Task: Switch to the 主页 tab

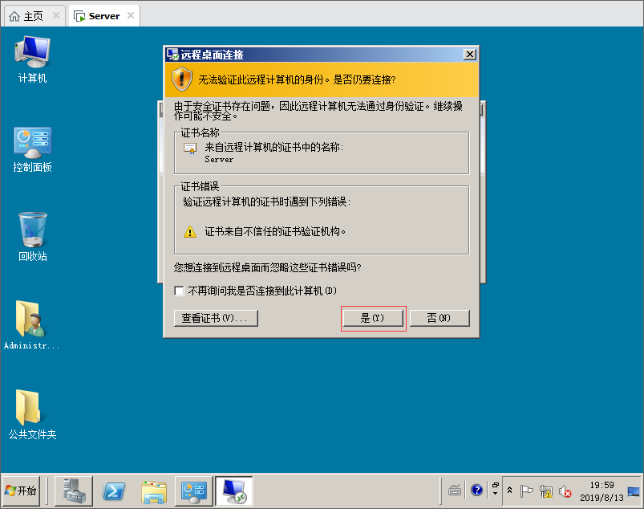Action: tap(27, 15)
